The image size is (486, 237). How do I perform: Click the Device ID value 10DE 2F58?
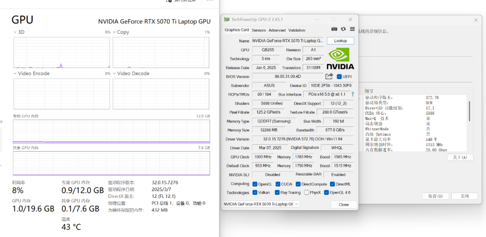(331, 85)
